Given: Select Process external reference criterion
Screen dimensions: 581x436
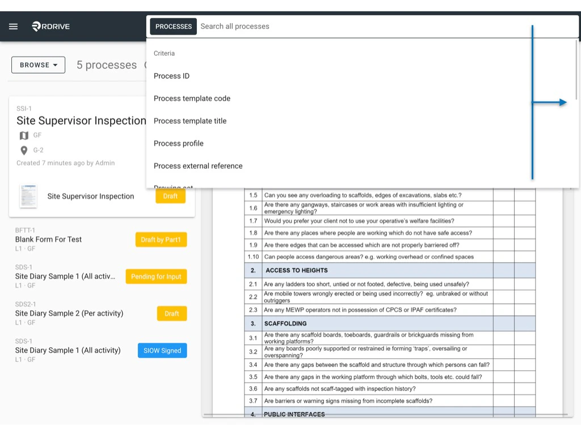Looking at the screenshot, I should pos(197,166).
